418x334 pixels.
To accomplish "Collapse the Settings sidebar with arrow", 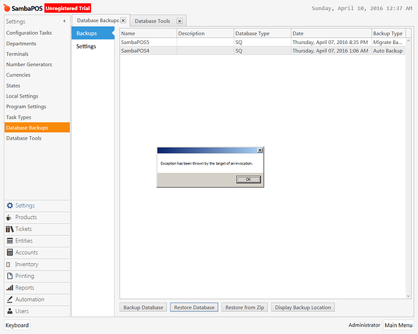I will coord(64,21).
